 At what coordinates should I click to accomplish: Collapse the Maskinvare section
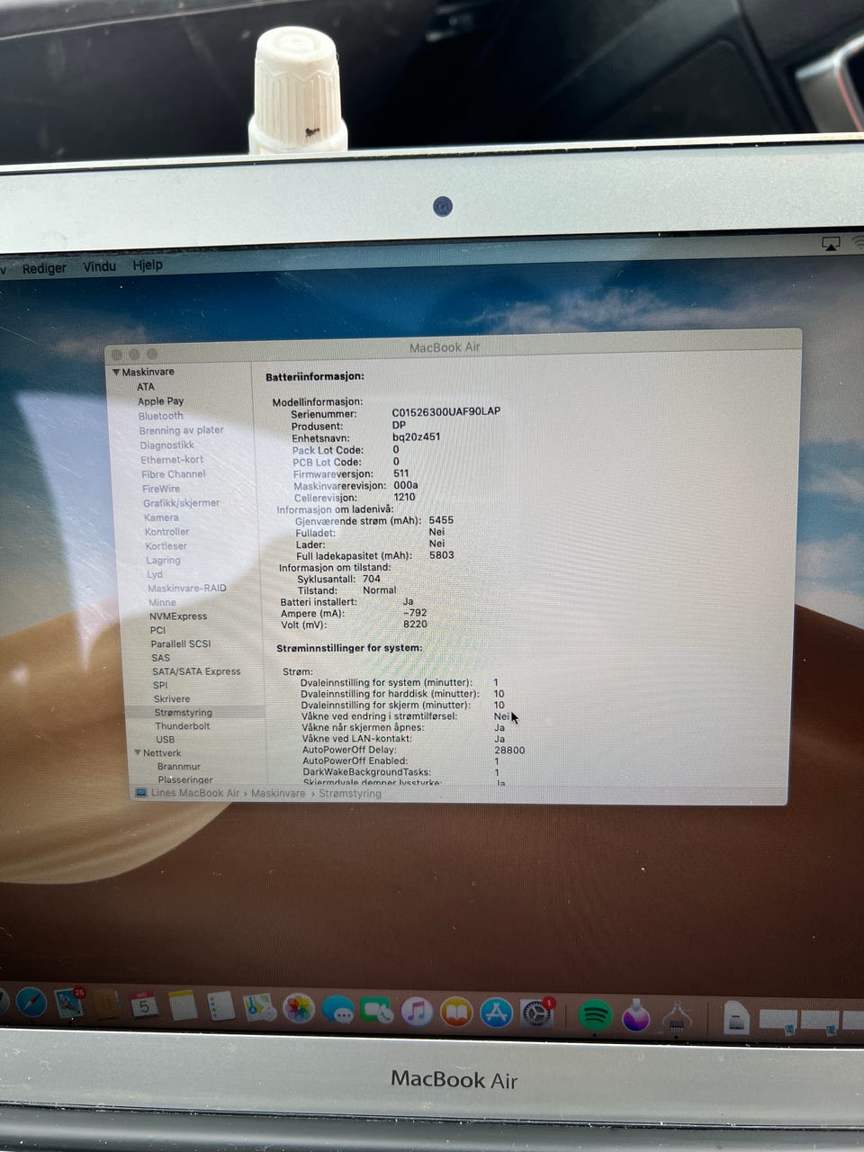click(116, 372)
